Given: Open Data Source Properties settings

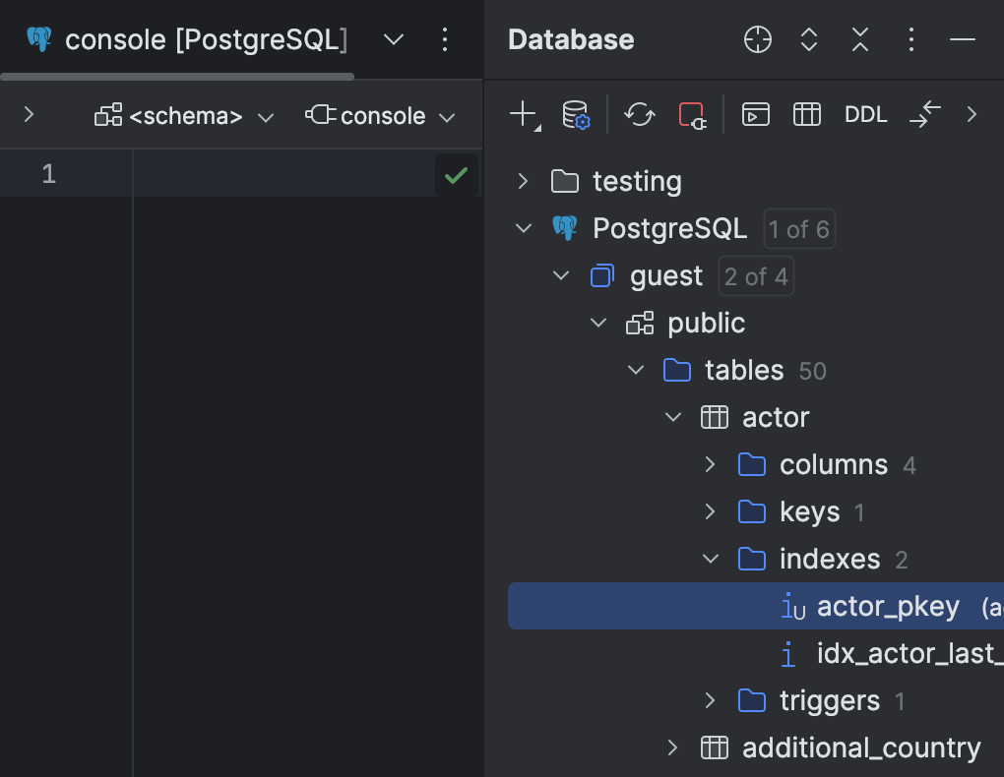Looking at the screenshot, I should pos(576,114).
